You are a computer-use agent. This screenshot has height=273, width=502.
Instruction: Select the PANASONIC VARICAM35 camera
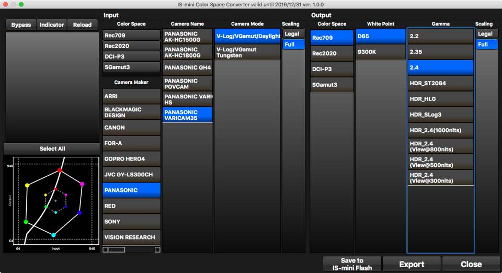187,115
